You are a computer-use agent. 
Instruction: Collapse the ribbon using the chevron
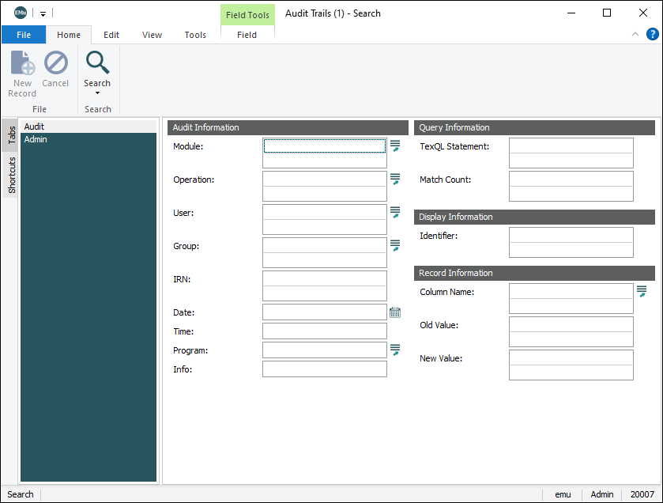click(x=635, y=34)
